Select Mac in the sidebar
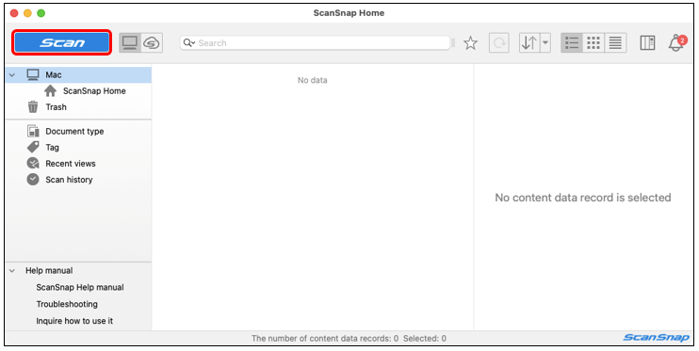699x351 pixels. coord(78,75)
